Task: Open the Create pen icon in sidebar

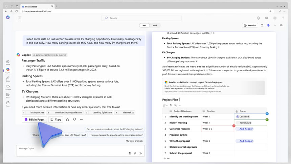Action: pos(8,79)
